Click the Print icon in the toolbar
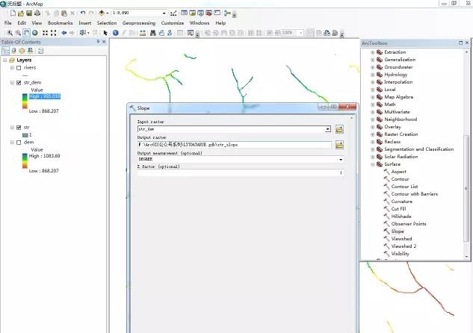 (x=37, y=13)
